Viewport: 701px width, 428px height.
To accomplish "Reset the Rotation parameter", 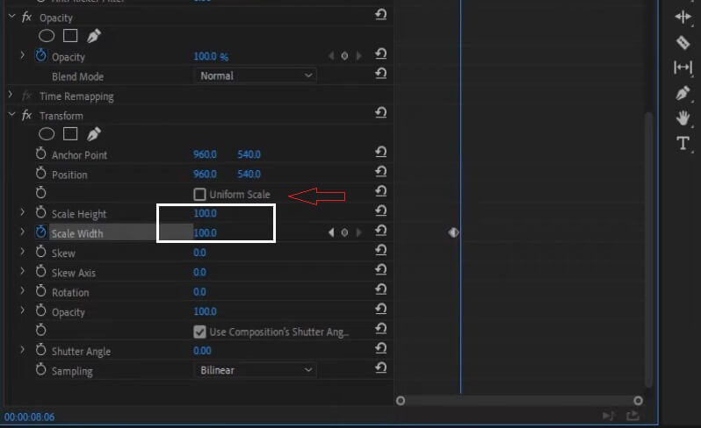I will (x=380, y=292).
